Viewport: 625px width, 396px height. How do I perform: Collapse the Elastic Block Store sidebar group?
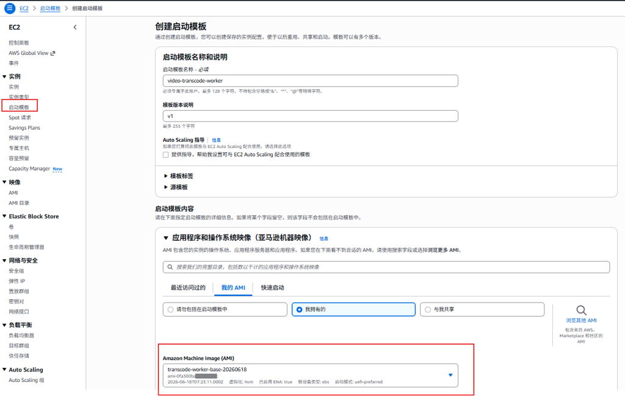point(4,216)
